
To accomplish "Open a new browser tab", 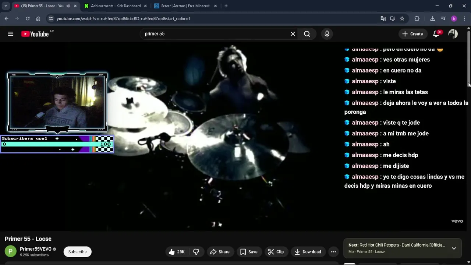I will point(226,6).
